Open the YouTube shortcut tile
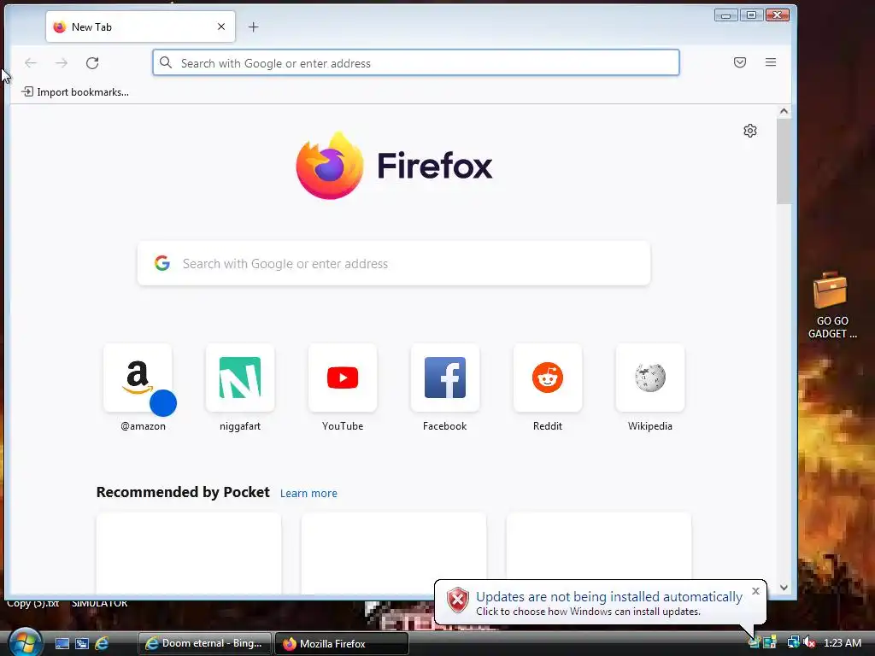Image resolution: width=875 pixels, height=656 pixels. [x=343, y=378]
